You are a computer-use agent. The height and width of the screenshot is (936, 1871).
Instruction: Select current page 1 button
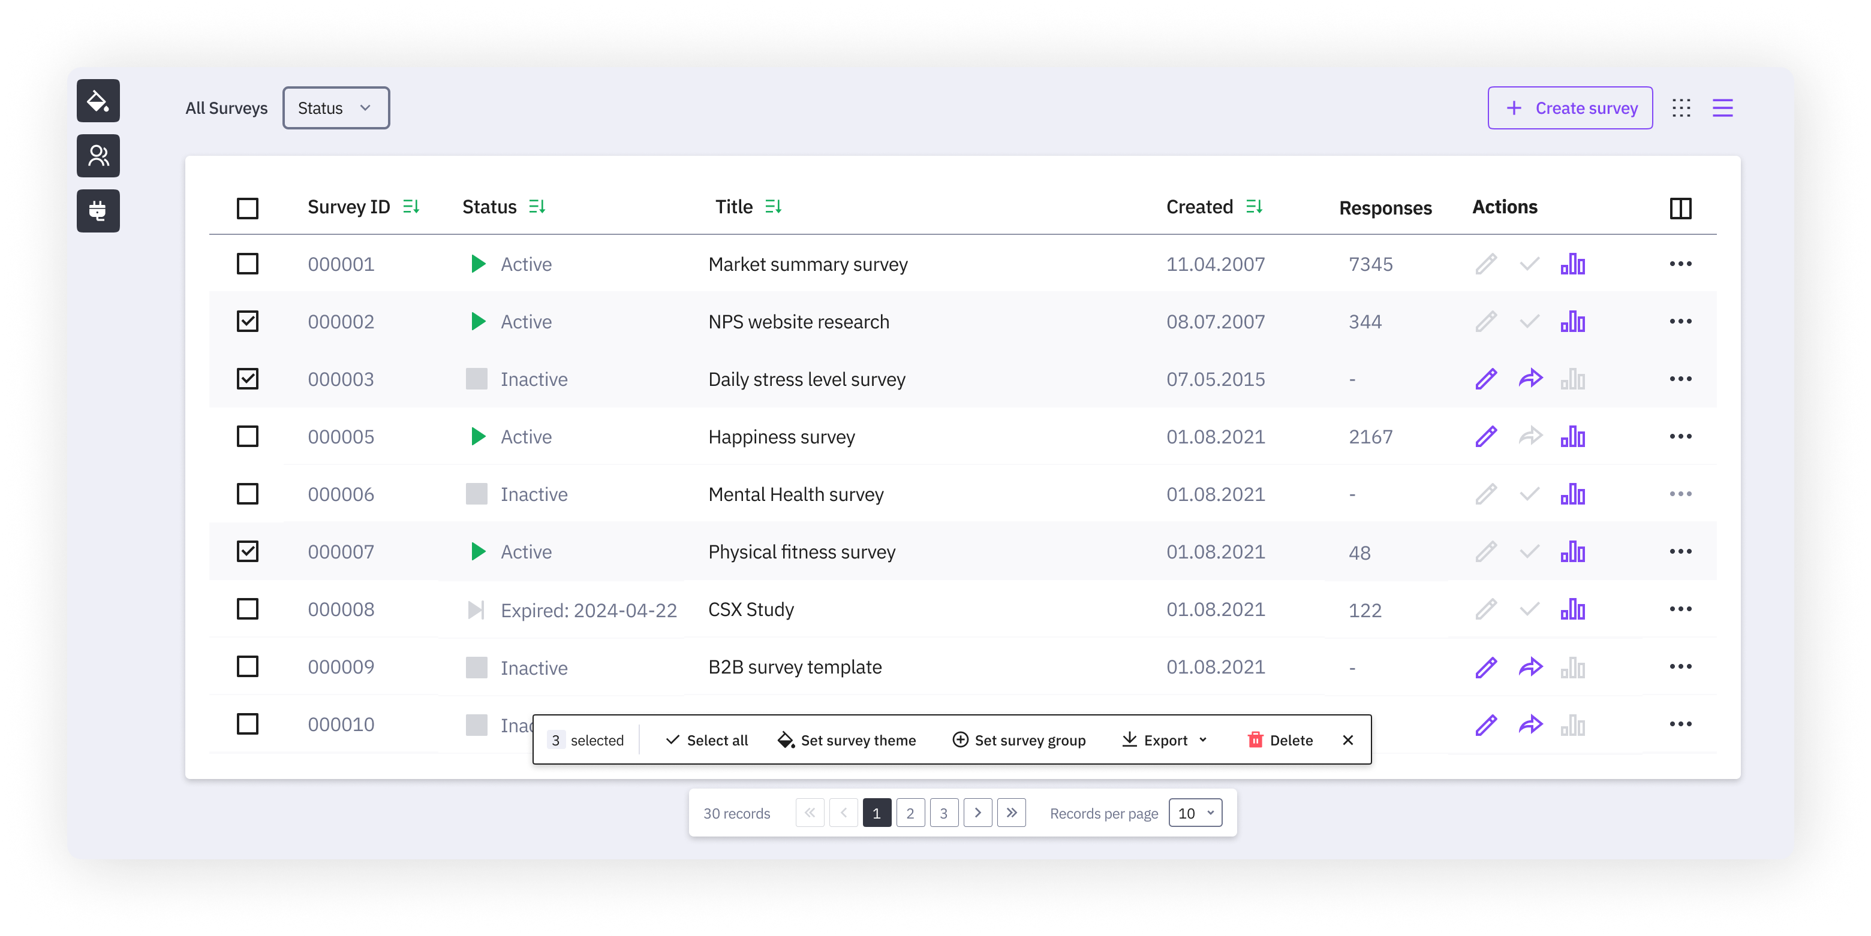(877, 813)
